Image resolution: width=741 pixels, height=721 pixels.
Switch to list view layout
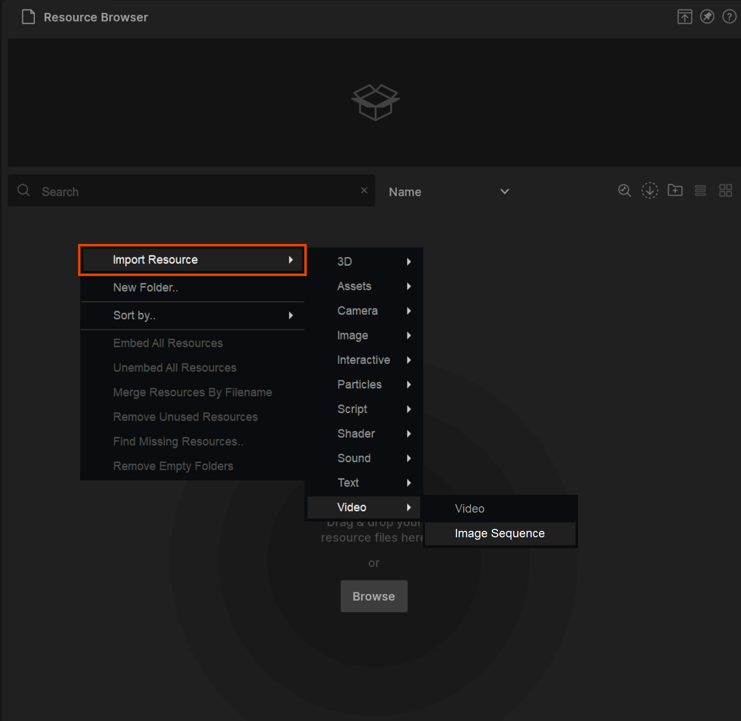pyautogui.click(x=700, y=191)
